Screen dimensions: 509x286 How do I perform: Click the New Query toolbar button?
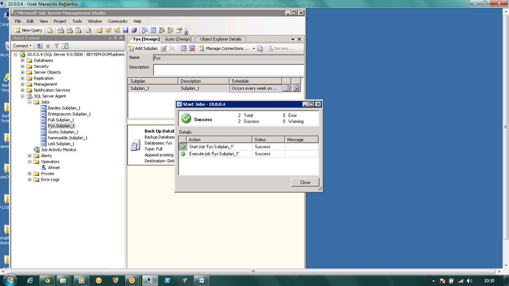click(x=29, y=30)
